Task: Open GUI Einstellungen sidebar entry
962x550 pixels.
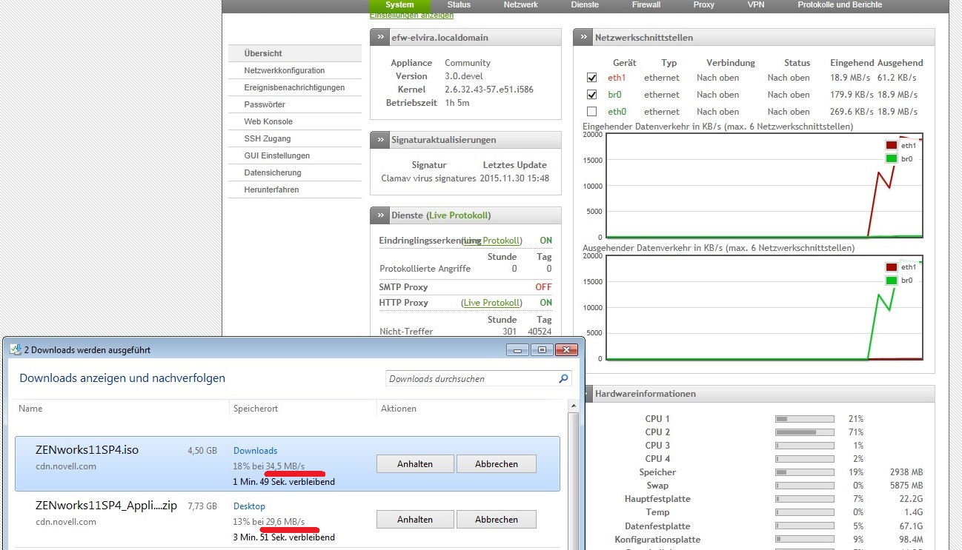Action: (x=295, y=155)
